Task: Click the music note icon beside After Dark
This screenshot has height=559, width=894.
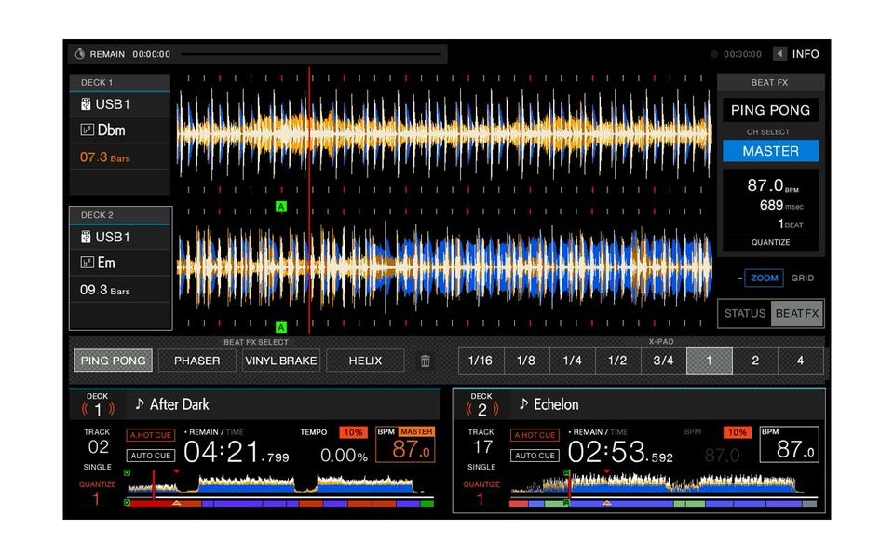Action: (x=139, y=403)
